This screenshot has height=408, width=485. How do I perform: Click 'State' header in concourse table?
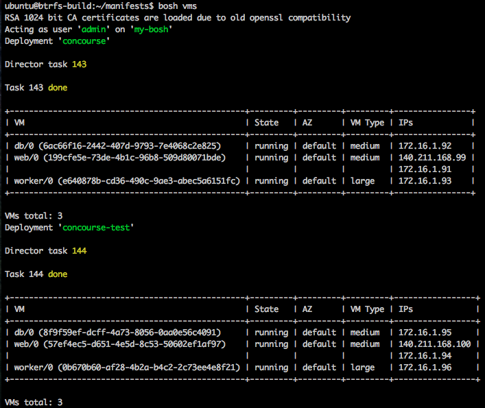tap(266, 123)
